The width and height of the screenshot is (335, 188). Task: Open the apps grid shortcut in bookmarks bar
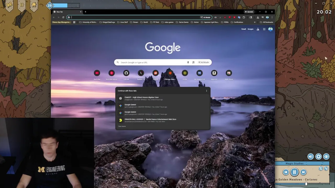(x=74, y=22)
